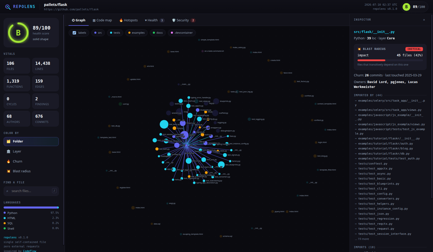Switch to the Code map tab
The image size is (433, 252).
click(x=102, y=20)
